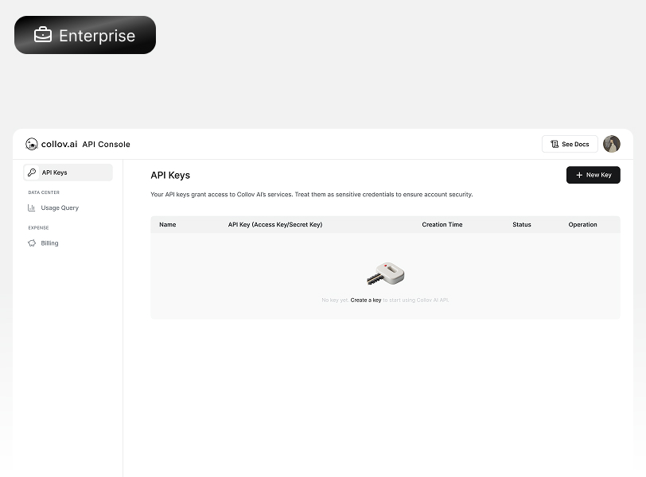
Task: Click the Name column header
Action: 167,224
